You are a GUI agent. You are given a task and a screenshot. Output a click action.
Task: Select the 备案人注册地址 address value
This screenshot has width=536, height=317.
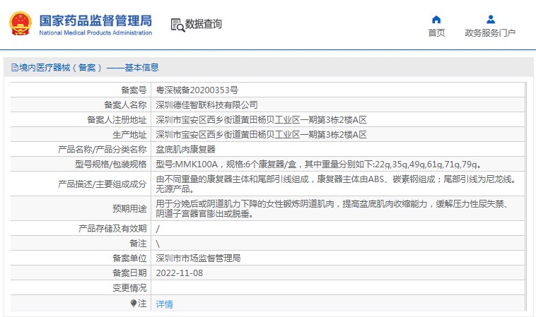point(261,120)
